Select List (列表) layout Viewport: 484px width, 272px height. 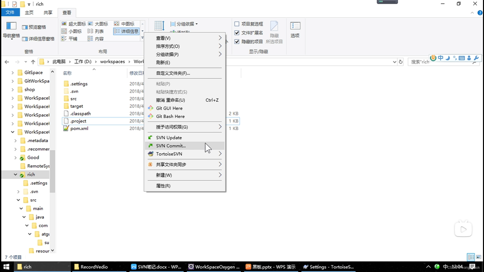coord(96,31)
